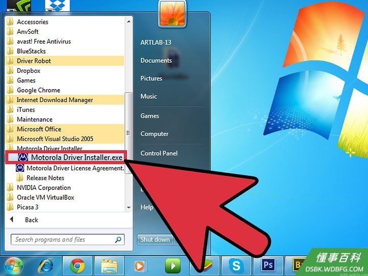This screenshot has width=368, height=276.
Task: Click the programs list scroll-down arrow
Action: pyautogui.click(x=128, y=207)
